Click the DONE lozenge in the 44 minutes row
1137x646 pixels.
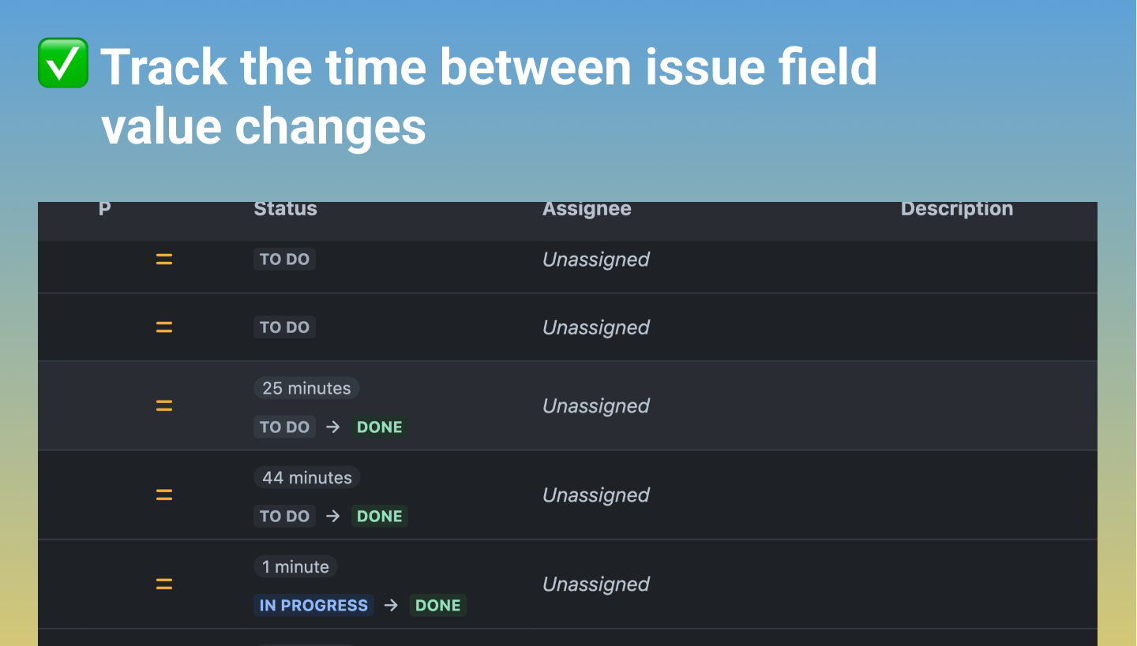pos(379,516)
